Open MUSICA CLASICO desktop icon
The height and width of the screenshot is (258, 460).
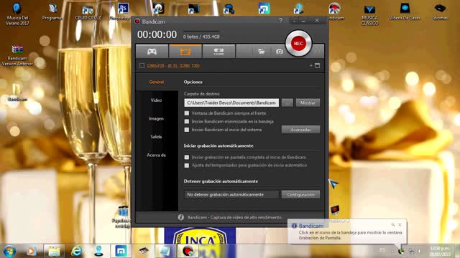(x=369, y=15)
